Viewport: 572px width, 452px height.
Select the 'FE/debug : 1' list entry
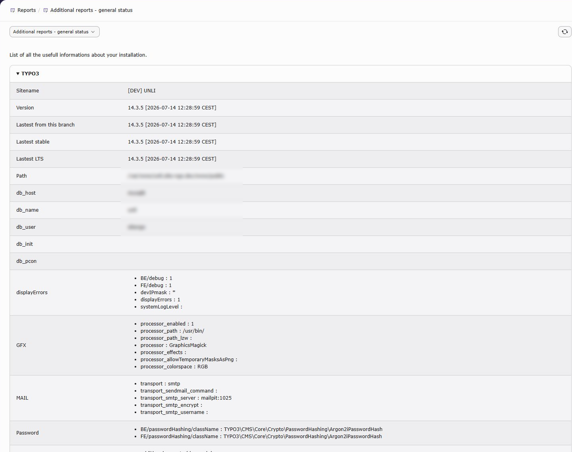(156, 285)
